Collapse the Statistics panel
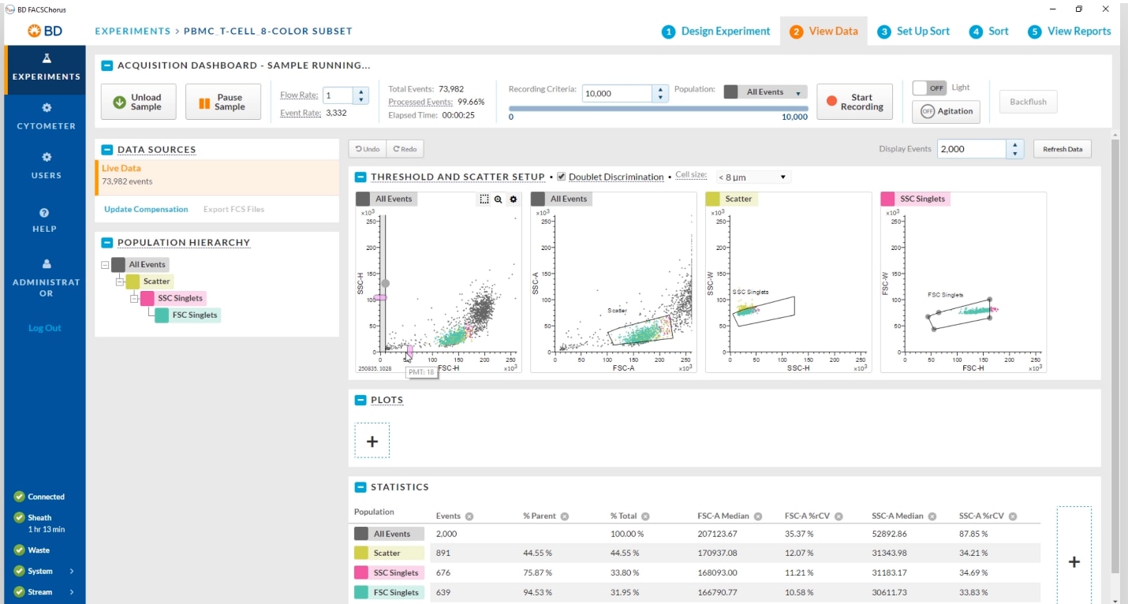Screen dimensions: 1128x604 point(360,487)
